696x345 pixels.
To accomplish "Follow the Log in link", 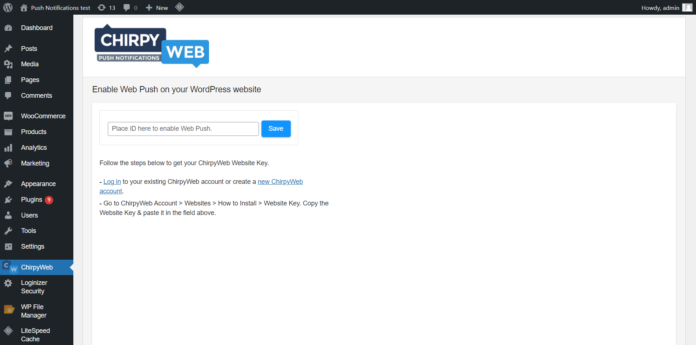I will (112, 182).
